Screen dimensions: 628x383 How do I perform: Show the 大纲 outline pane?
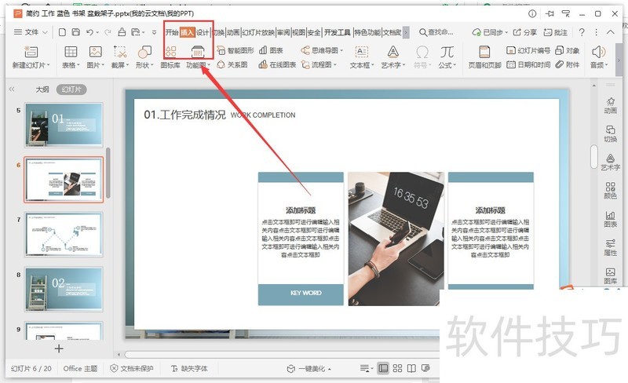pyautogui.click(x=42, y=89)
